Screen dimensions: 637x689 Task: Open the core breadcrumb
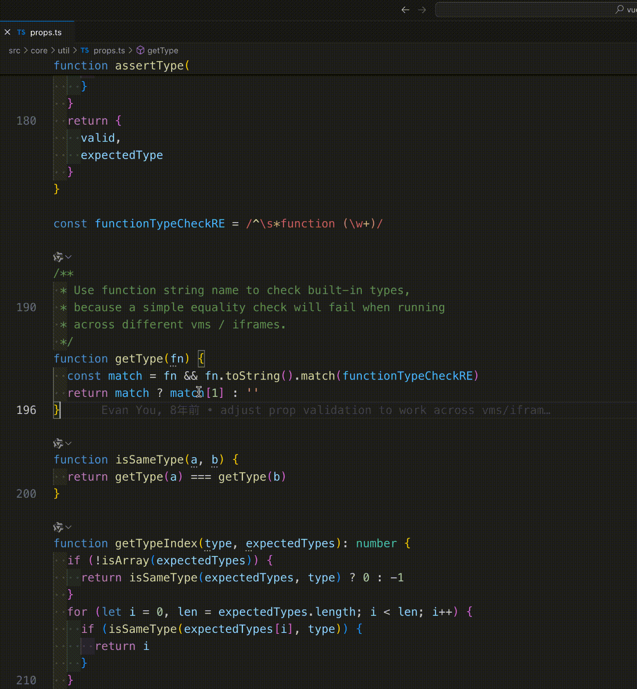[39, 51]
